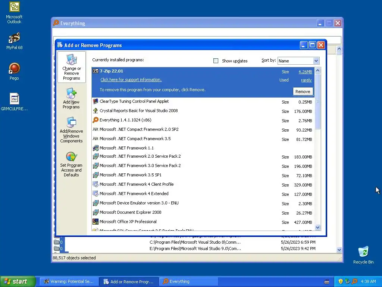This screenshot has height=287, width=382.
Task: Click the 4.26MB size link
Action: coord(305,72)
